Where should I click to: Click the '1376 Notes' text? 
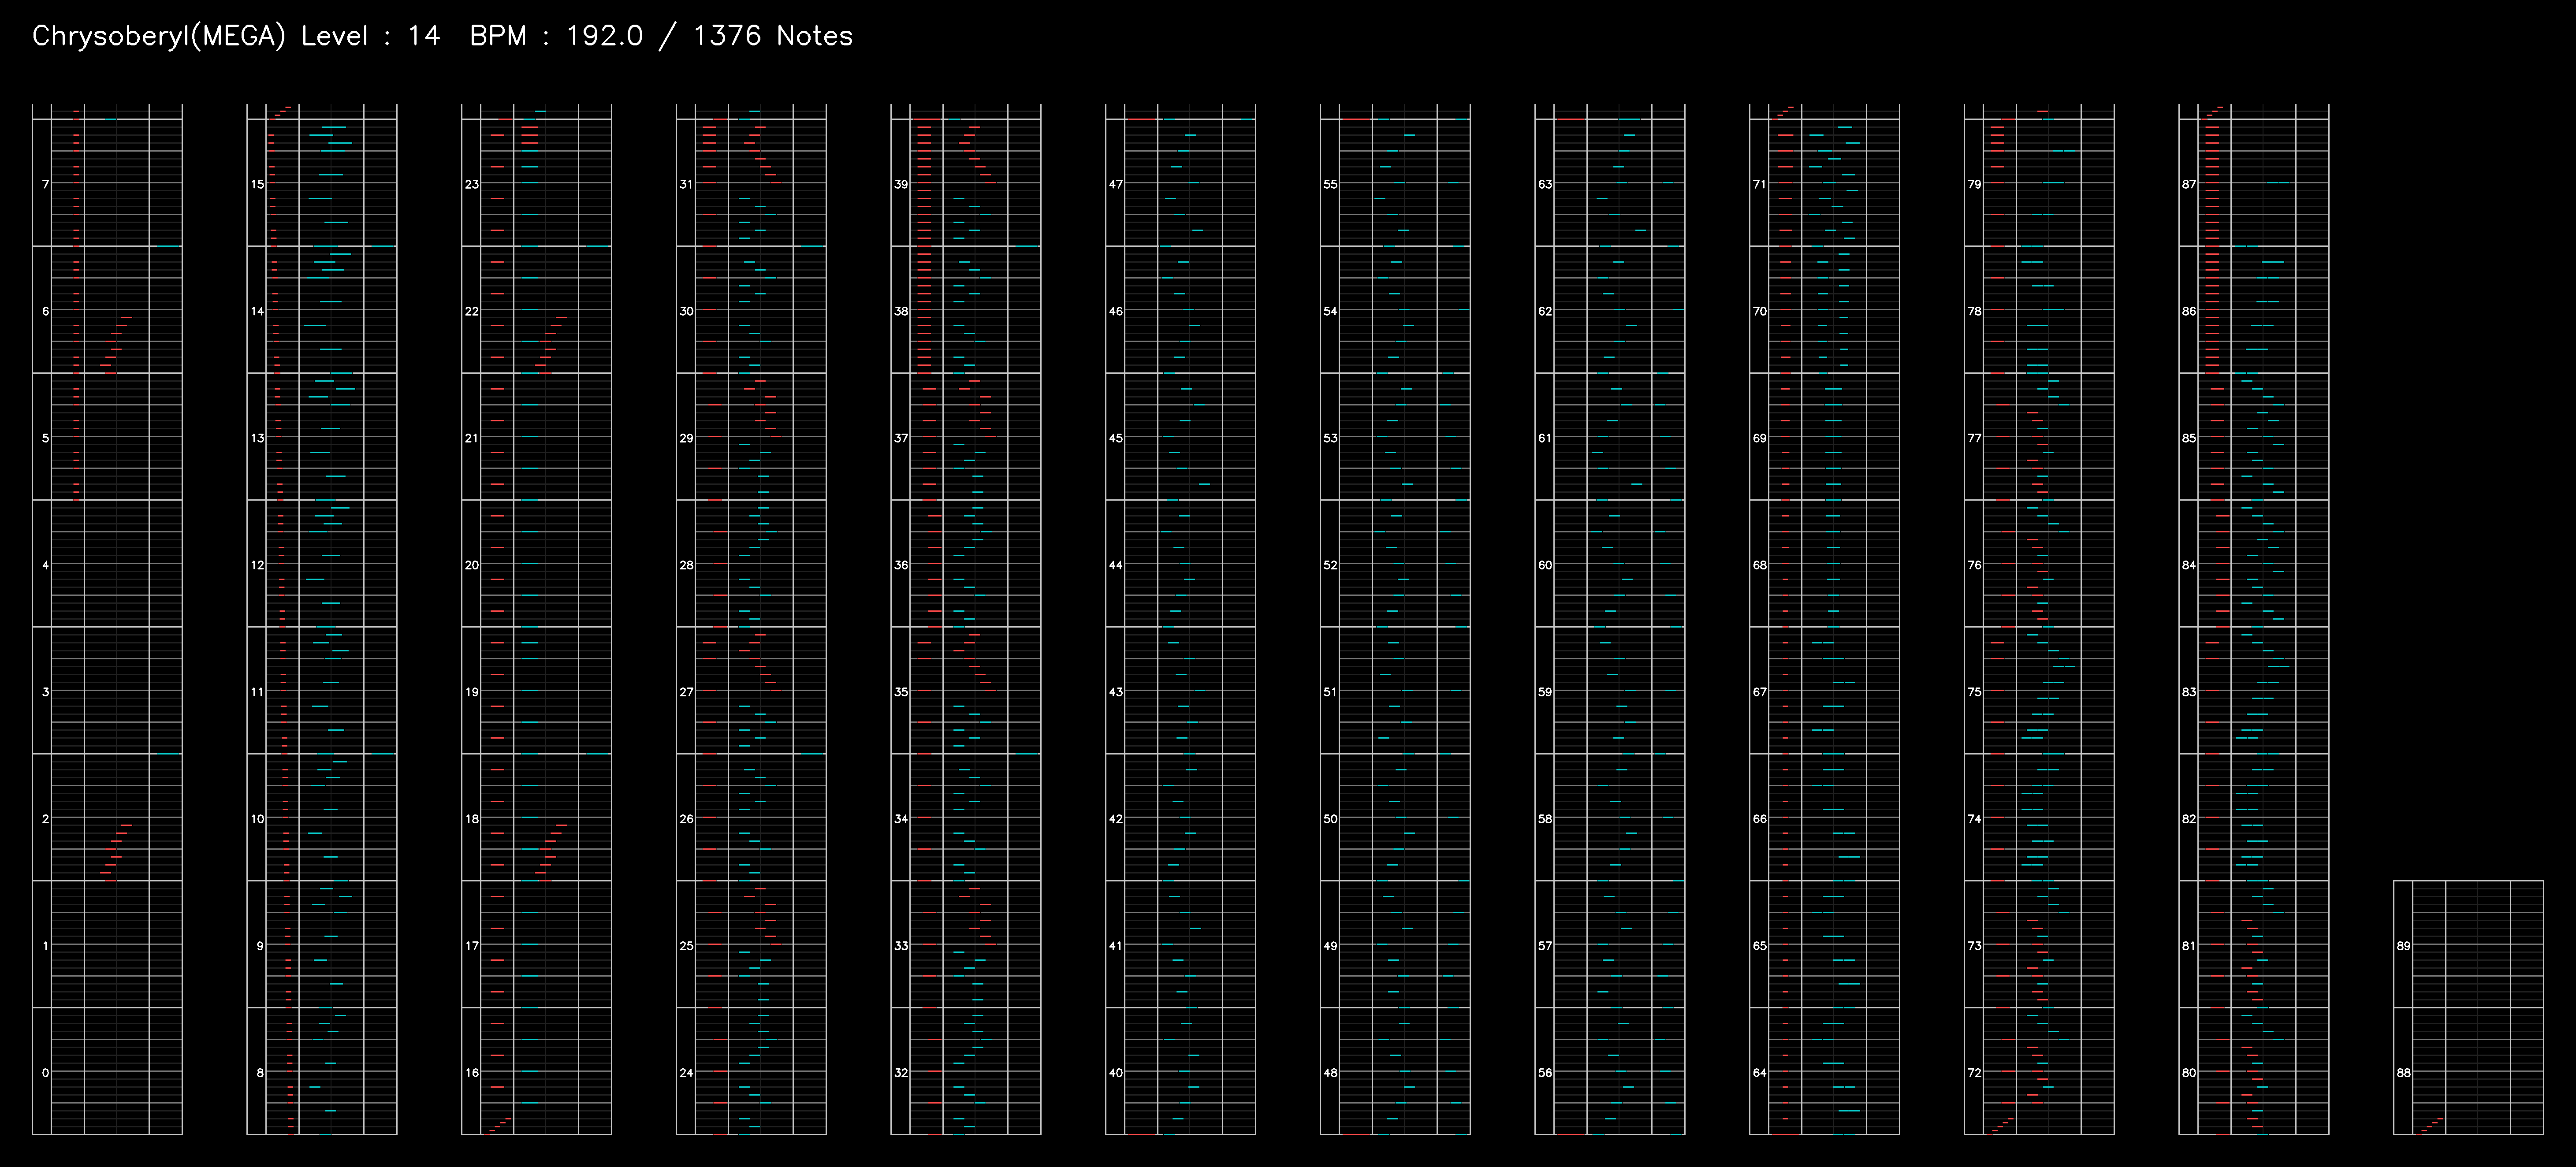pyautogui.click(x=773, y=36)
